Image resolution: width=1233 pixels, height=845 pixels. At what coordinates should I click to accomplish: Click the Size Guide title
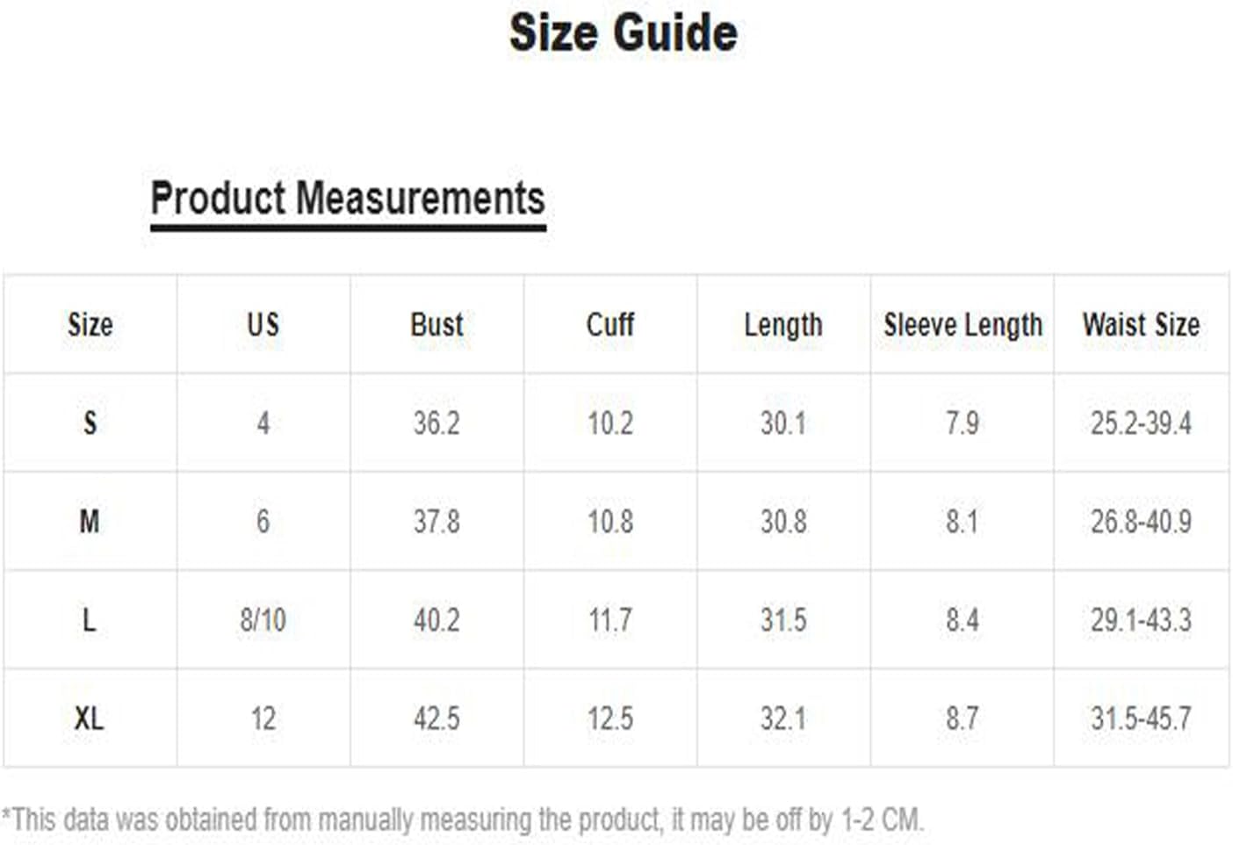point(624,33)
